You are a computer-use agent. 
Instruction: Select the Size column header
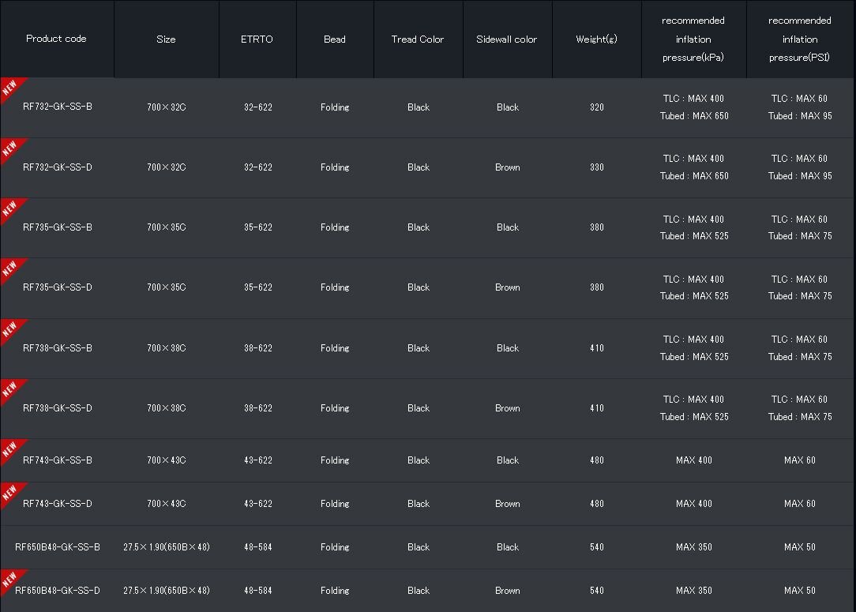[166, 39]
